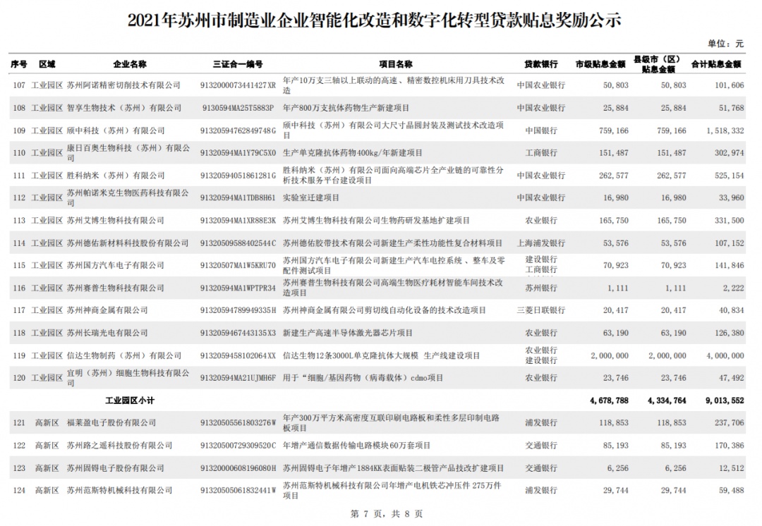This screenshot has width=762, height=526.
Task: Click subtotal amount 4,678,788
Action: [x=609, y=400]
